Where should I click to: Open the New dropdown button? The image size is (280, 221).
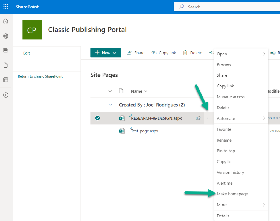click(x=106, y=53)
